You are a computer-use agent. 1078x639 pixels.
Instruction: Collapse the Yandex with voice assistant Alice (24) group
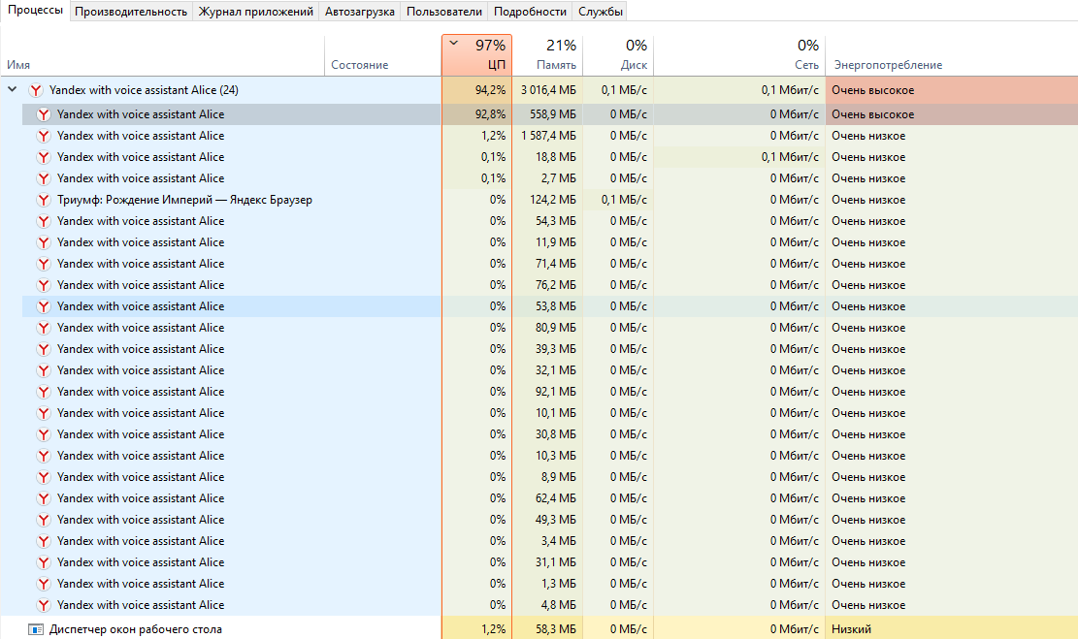tap(13, 89)
